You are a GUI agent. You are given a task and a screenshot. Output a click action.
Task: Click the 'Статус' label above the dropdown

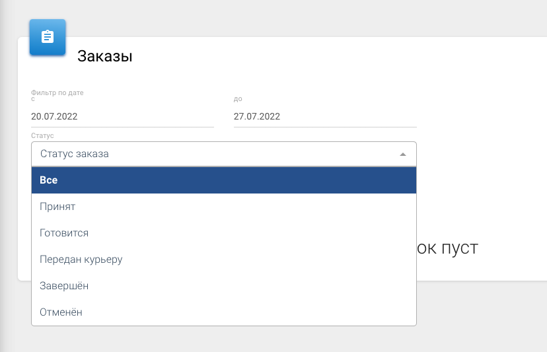[42, 135]
